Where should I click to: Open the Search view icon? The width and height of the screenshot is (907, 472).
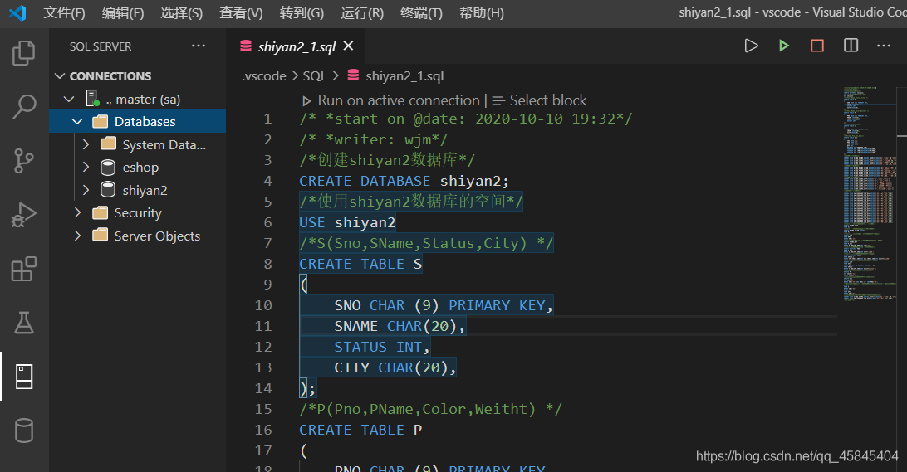[x=24, y=106]
